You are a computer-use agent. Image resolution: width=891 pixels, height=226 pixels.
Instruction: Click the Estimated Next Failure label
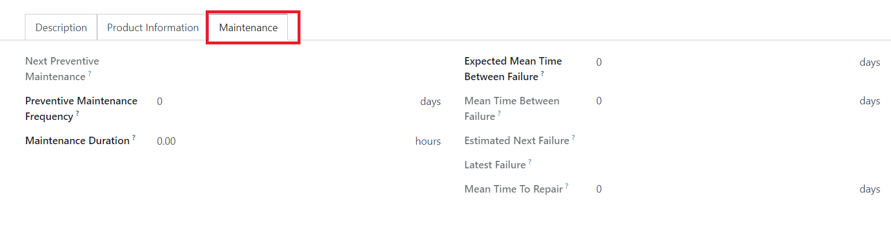[517, 141]
